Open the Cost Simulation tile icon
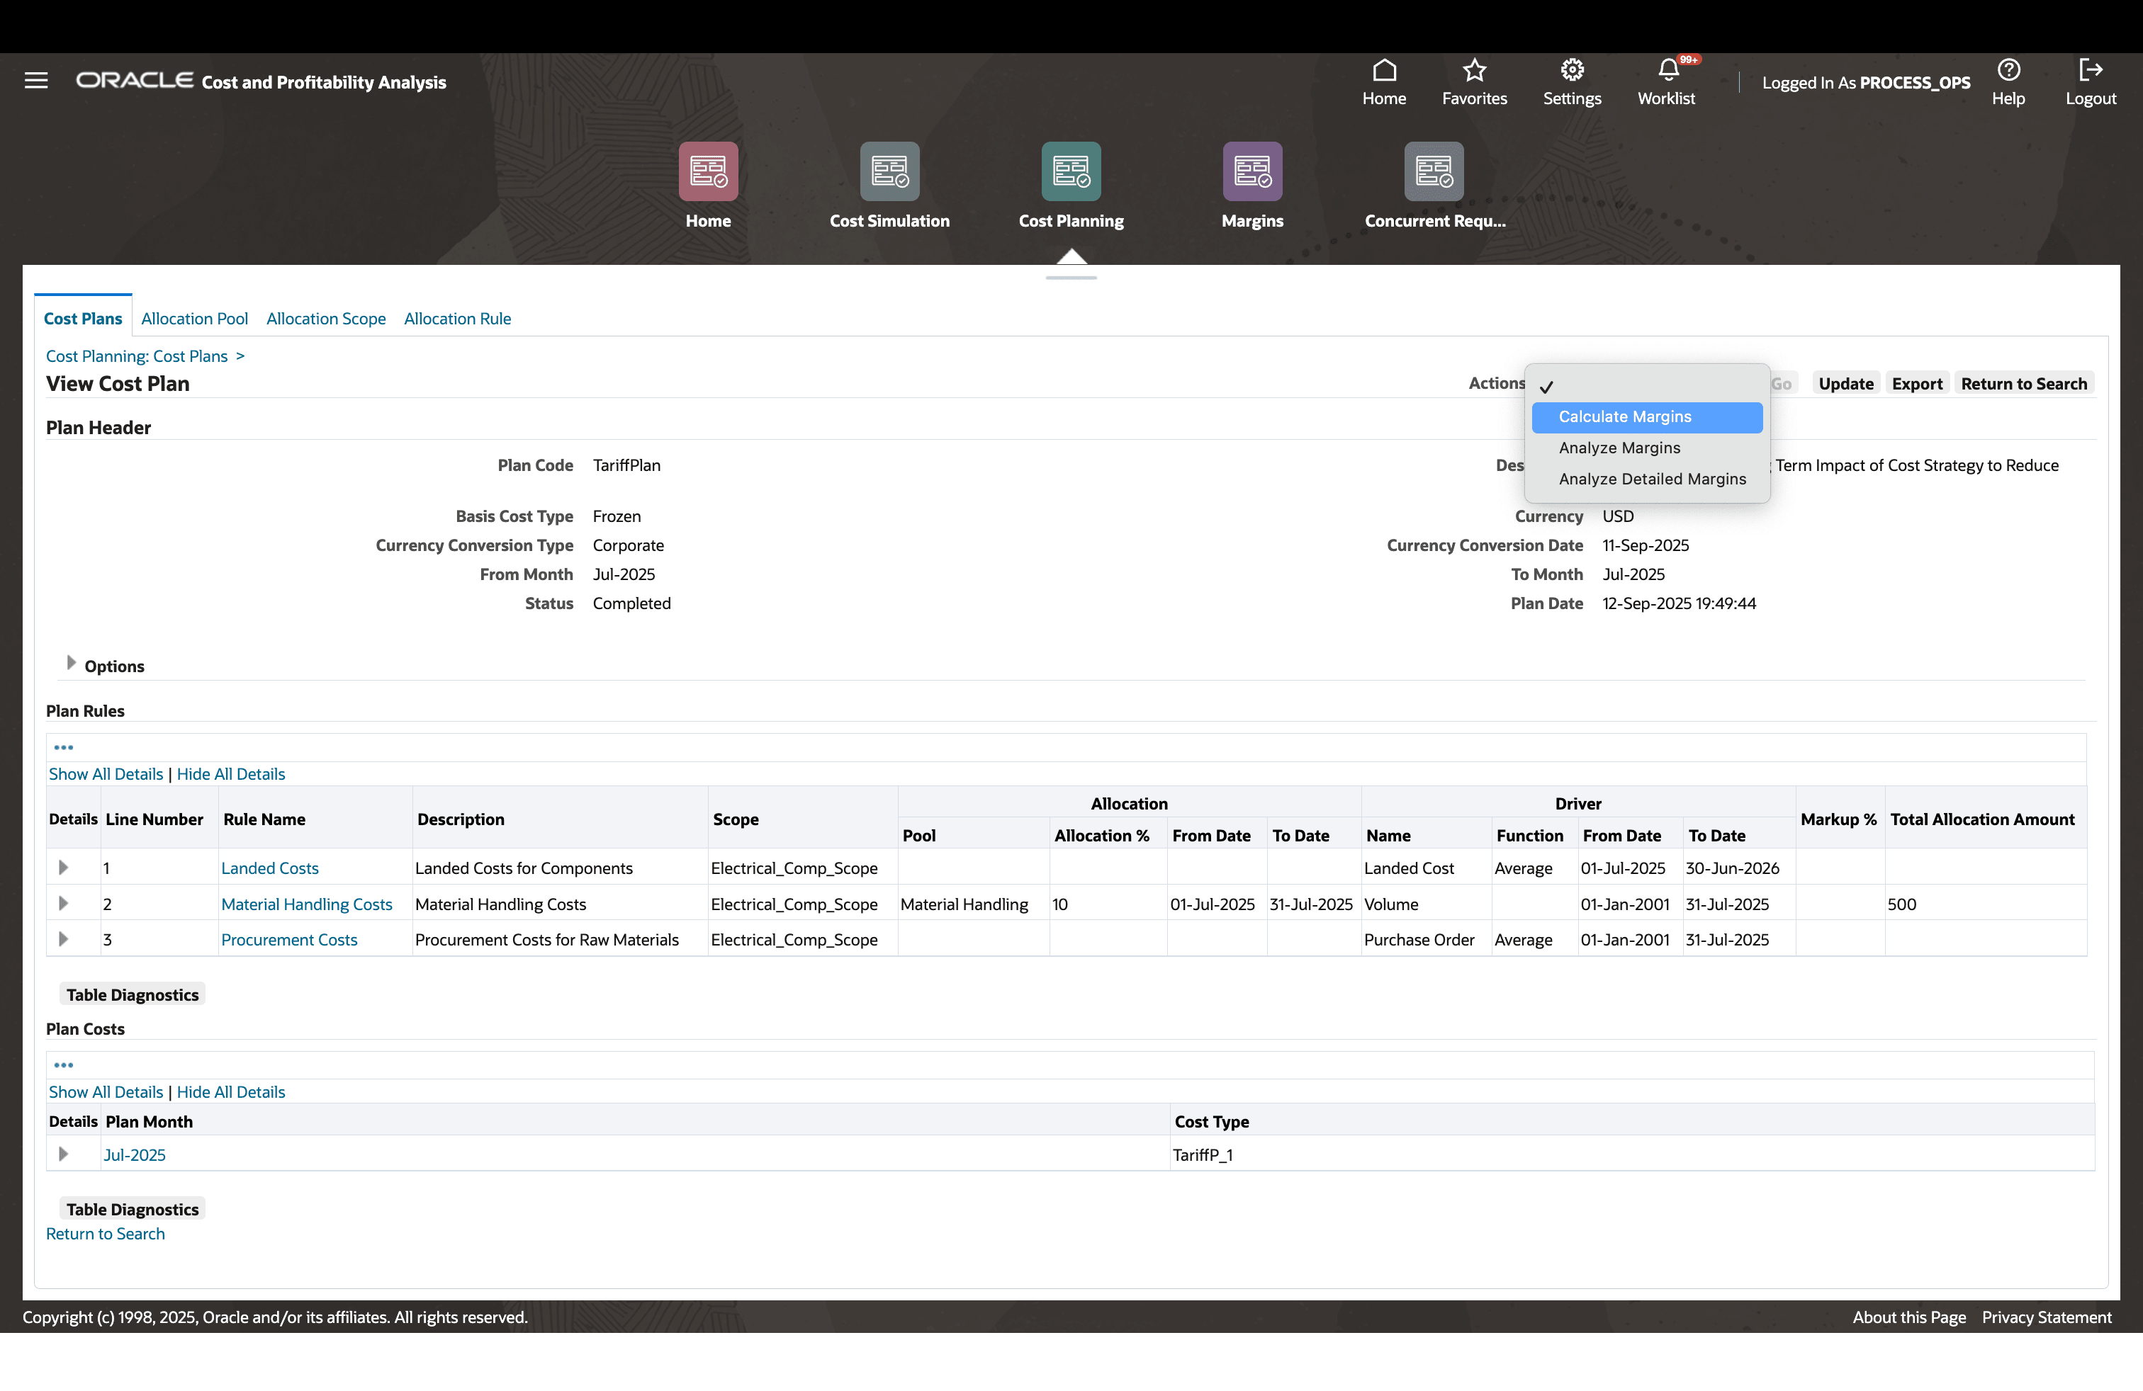Screen dimensions: 2143x1391 (889, 171)
